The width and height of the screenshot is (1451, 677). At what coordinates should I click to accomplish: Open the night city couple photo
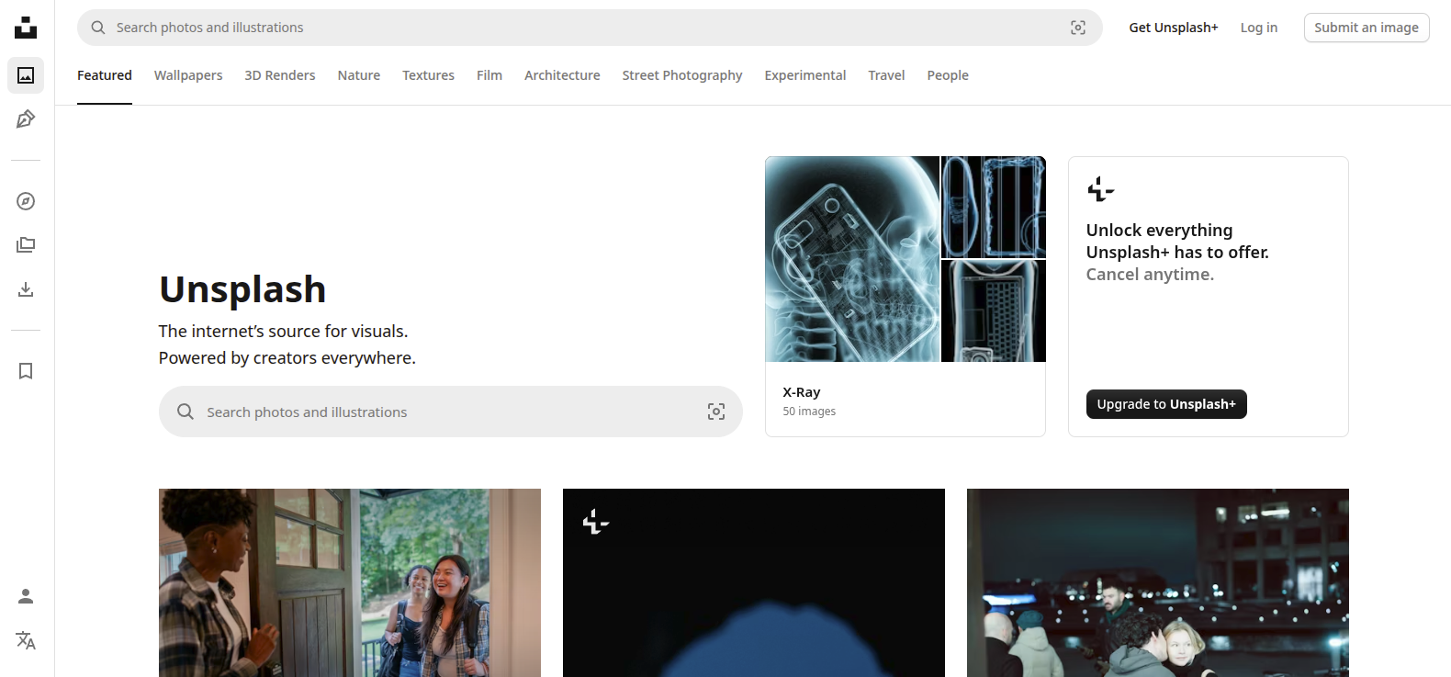[1158, 582]
